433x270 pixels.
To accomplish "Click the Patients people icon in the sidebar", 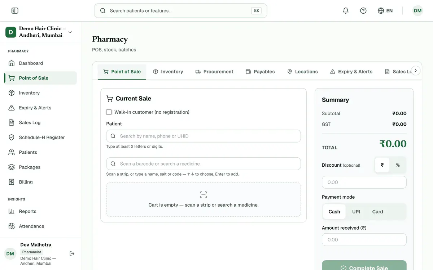I will coord(12,152).
